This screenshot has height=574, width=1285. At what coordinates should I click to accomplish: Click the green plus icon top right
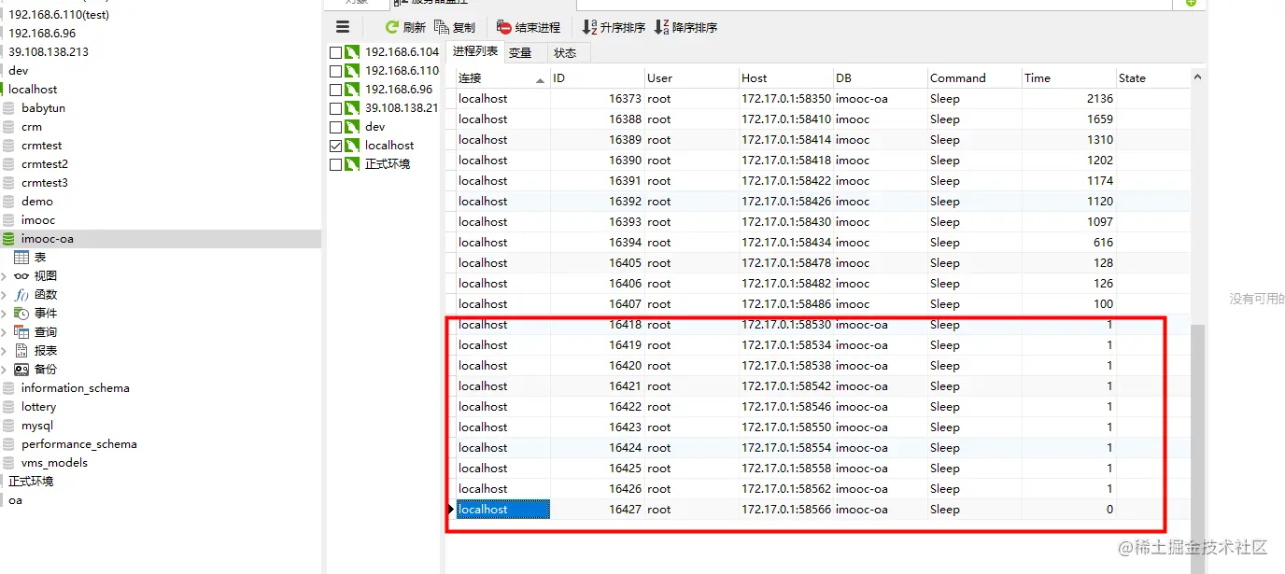click(1190, 4)
